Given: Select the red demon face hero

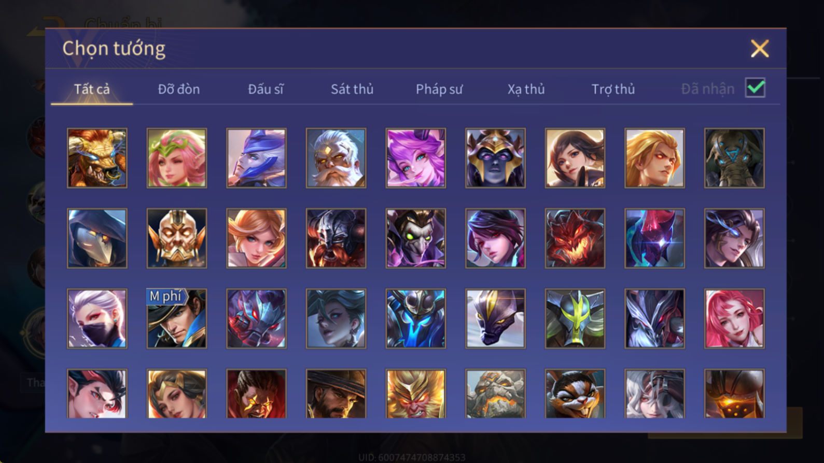Looking at the screenshot, I should (575, 238).
